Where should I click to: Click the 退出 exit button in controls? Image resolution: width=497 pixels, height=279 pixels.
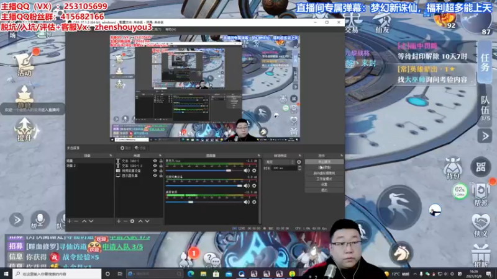tap(324, 190)
